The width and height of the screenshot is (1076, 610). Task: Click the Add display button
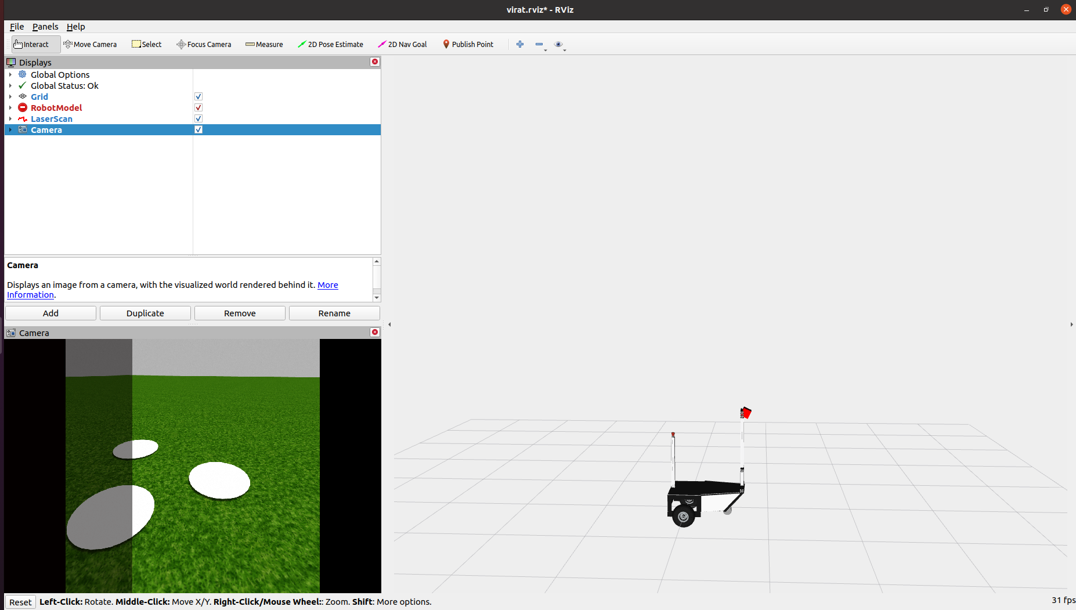(50, 313)
